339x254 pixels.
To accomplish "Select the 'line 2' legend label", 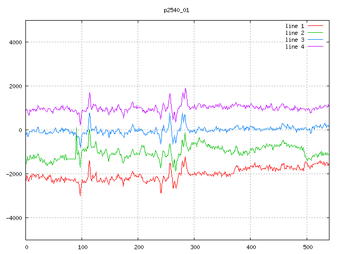I will click(295, 33).
